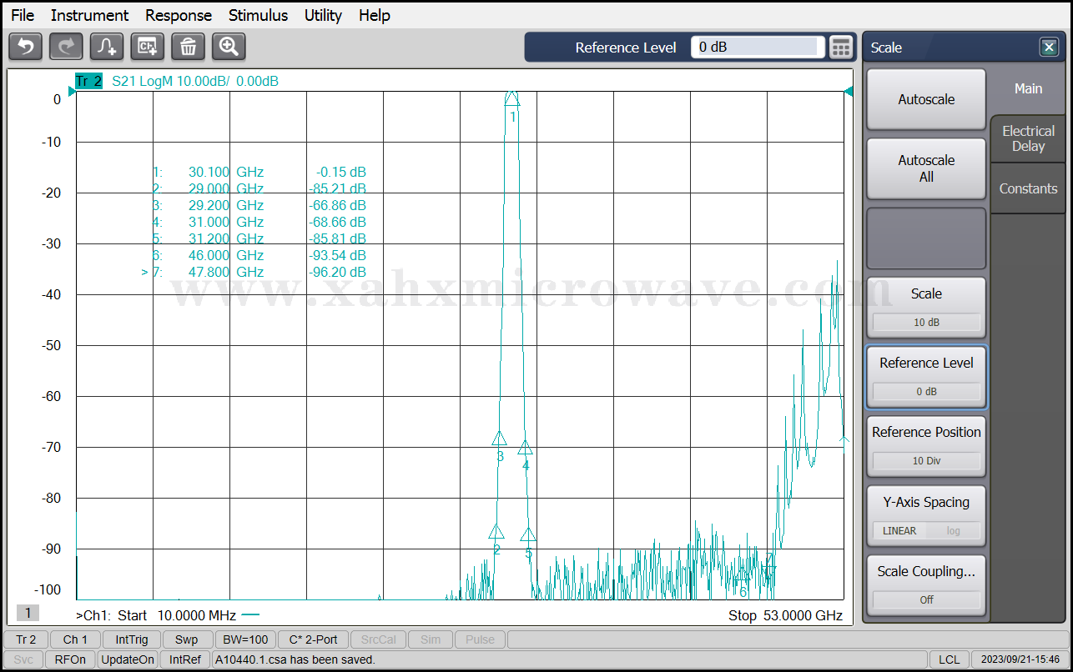1073x672 pixels.
Task: Add a new trace with toolbar icon
Action: tap(107, 47)
